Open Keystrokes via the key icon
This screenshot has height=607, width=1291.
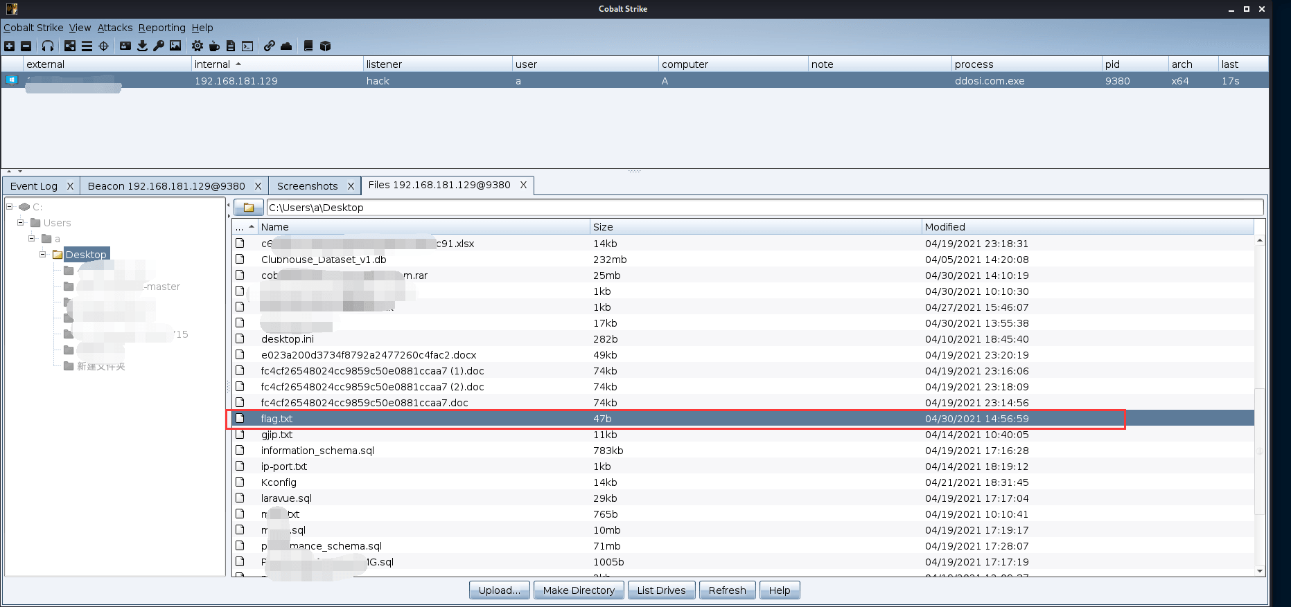(x=159, y=46)
